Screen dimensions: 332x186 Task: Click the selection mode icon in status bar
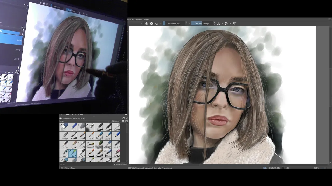(x=61, y=168)
